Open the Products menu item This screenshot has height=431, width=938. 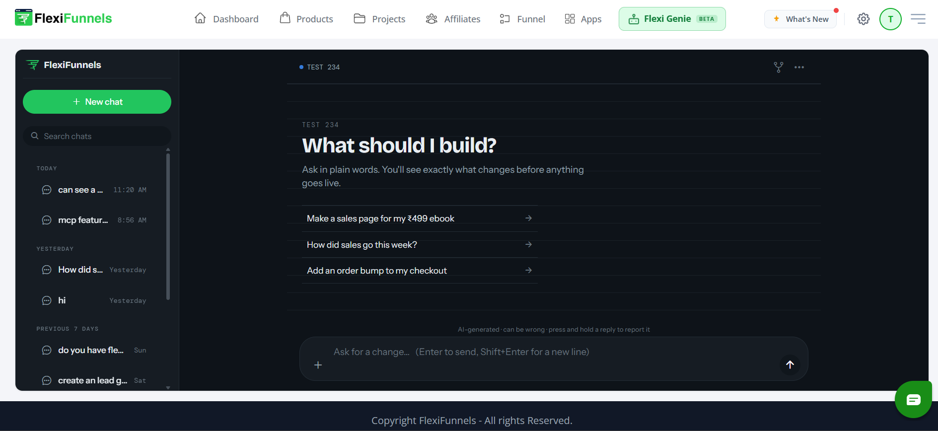click(306, 19)
